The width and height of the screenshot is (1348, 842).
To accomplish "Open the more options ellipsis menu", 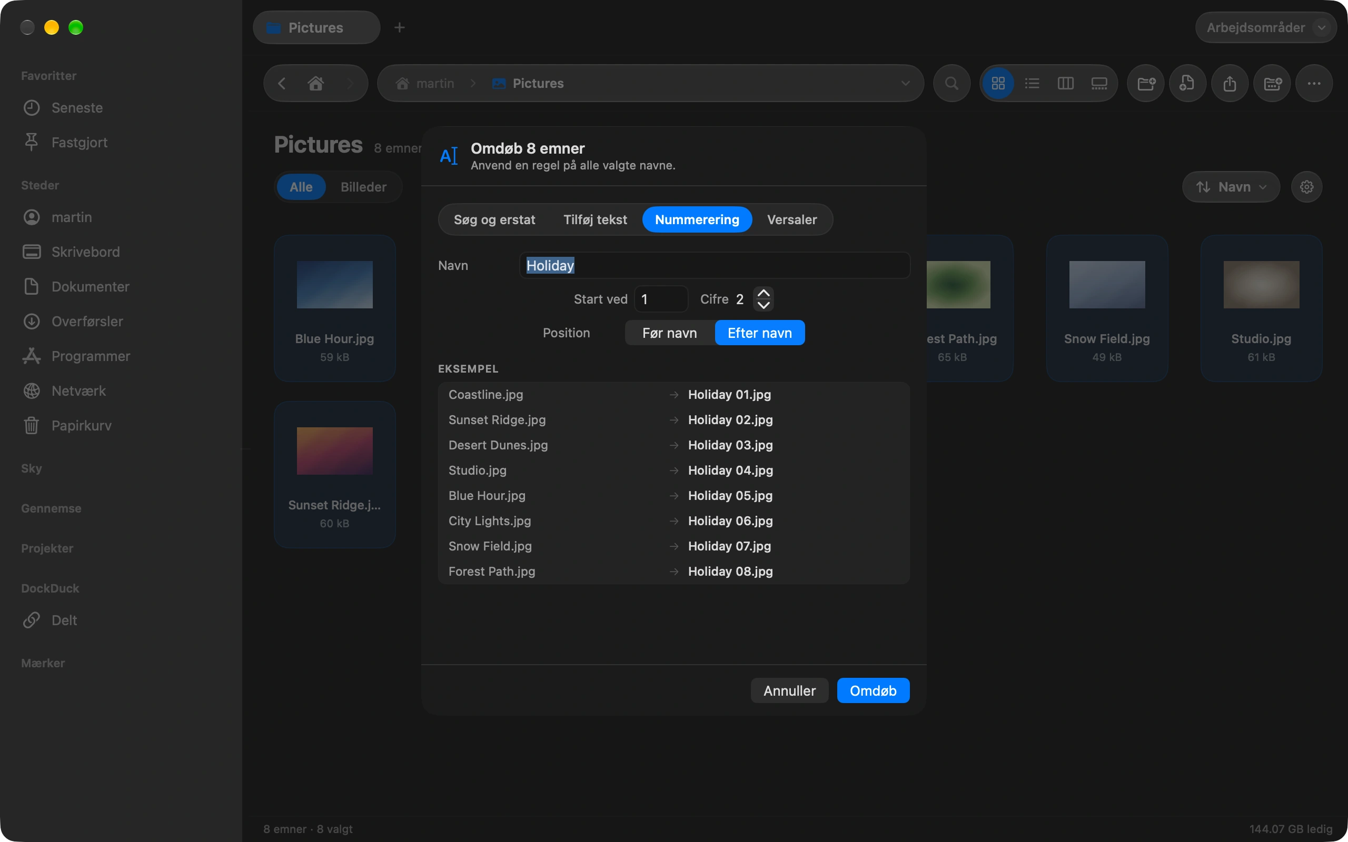I will point(1314,84).
